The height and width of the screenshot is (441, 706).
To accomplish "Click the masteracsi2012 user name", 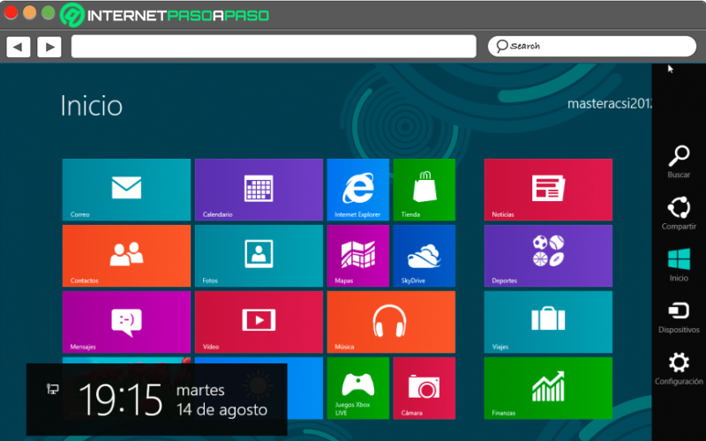I will coord(610,103).
